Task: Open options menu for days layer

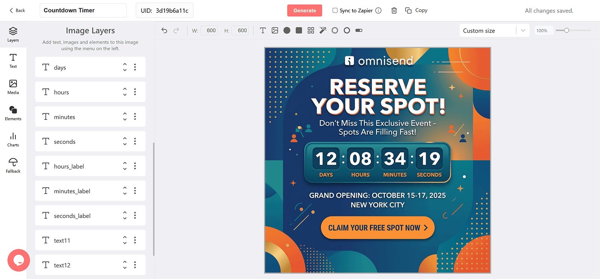Action: click(x=135, y=67)
